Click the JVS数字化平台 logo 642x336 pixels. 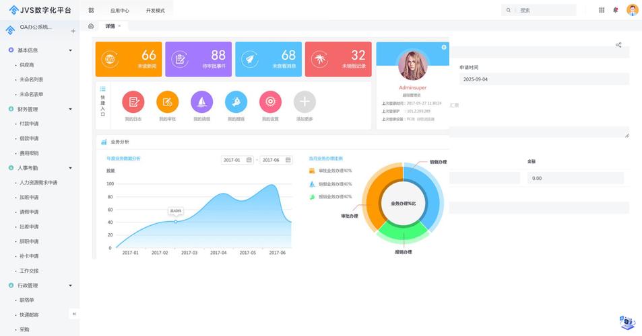tap(40, 10)
